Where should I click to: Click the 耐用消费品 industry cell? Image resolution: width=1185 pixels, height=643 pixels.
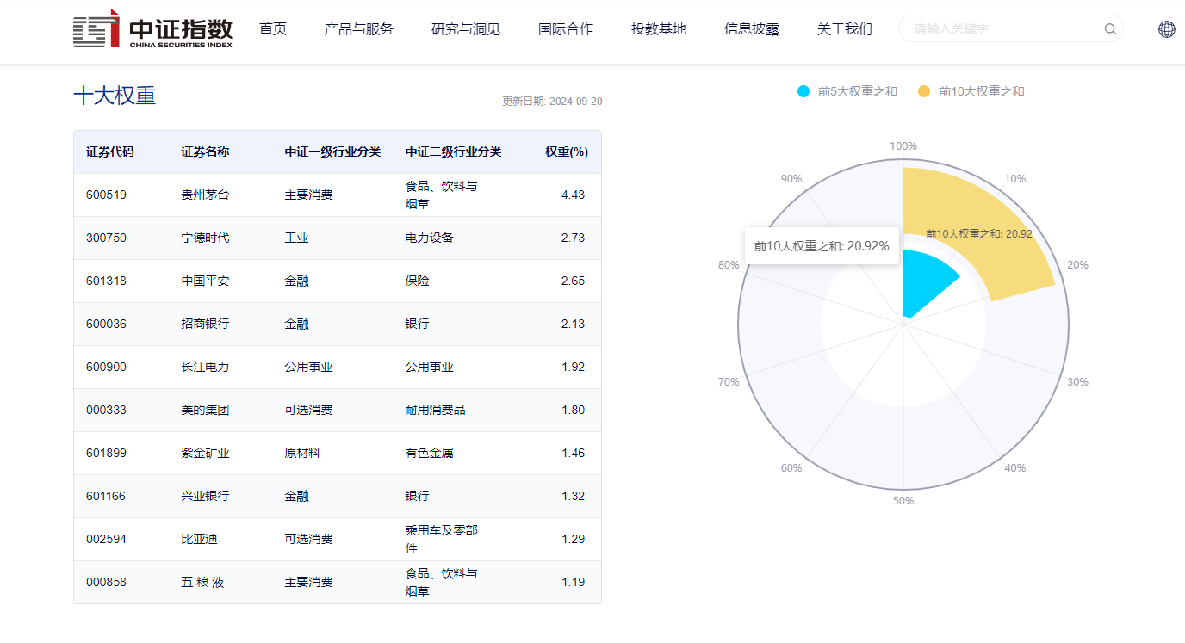(435, 410)
